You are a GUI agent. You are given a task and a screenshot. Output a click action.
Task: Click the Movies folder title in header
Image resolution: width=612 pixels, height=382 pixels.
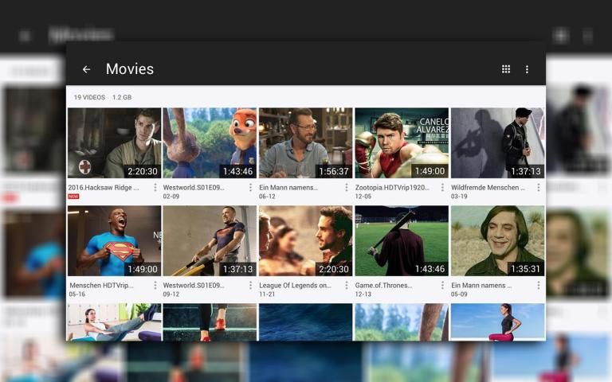pos(130,69)
